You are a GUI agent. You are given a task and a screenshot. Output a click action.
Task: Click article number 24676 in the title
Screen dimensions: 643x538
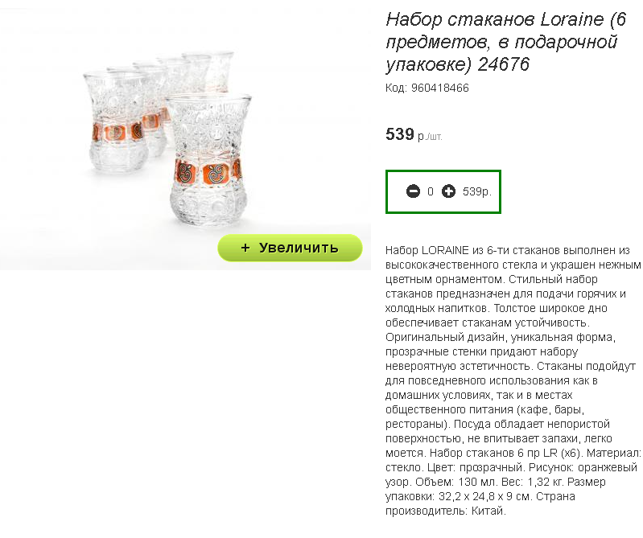[504, 64]
